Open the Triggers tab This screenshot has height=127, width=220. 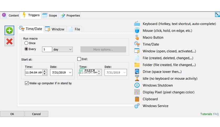click(x=31, y=15)
